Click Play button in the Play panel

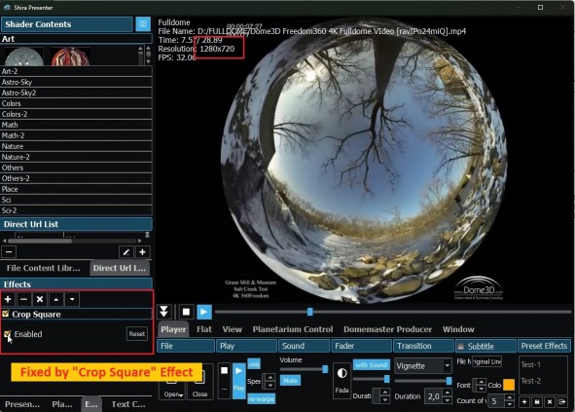coord(238,381)
